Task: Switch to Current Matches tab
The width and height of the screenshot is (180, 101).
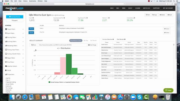Action: point(108,39)
